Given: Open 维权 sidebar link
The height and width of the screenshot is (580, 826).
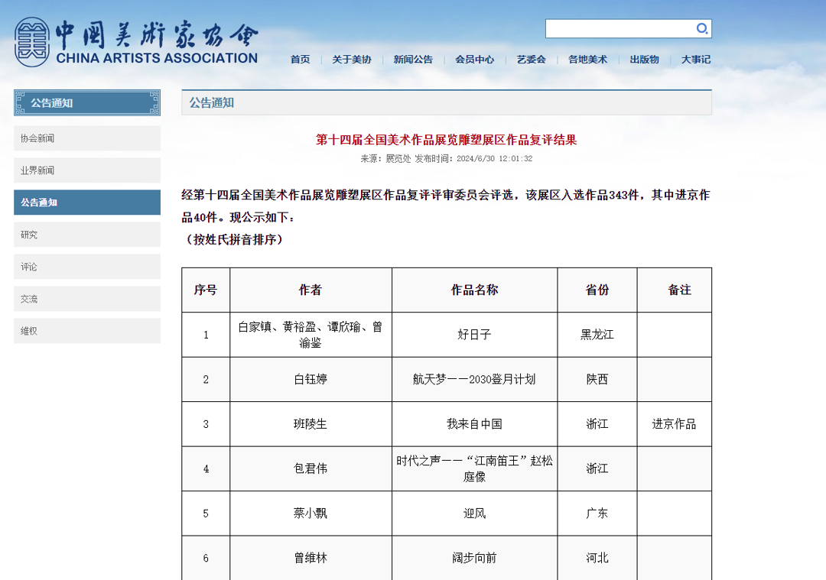Looking at the screenshot, I should [87, 331].
